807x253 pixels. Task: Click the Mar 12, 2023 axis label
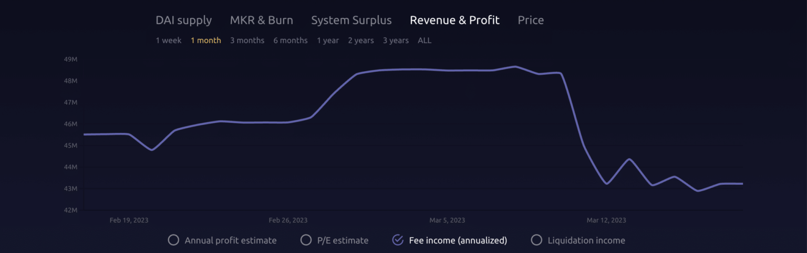[606, 221]
